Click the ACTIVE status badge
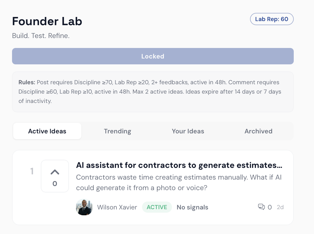 [157, 207]
